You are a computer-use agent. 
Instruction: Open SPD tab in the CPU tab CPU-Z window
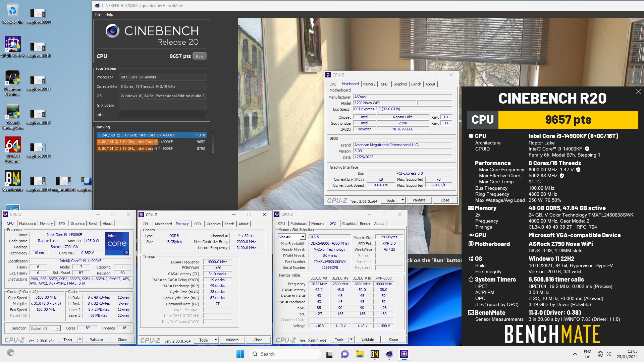point(62,224)
